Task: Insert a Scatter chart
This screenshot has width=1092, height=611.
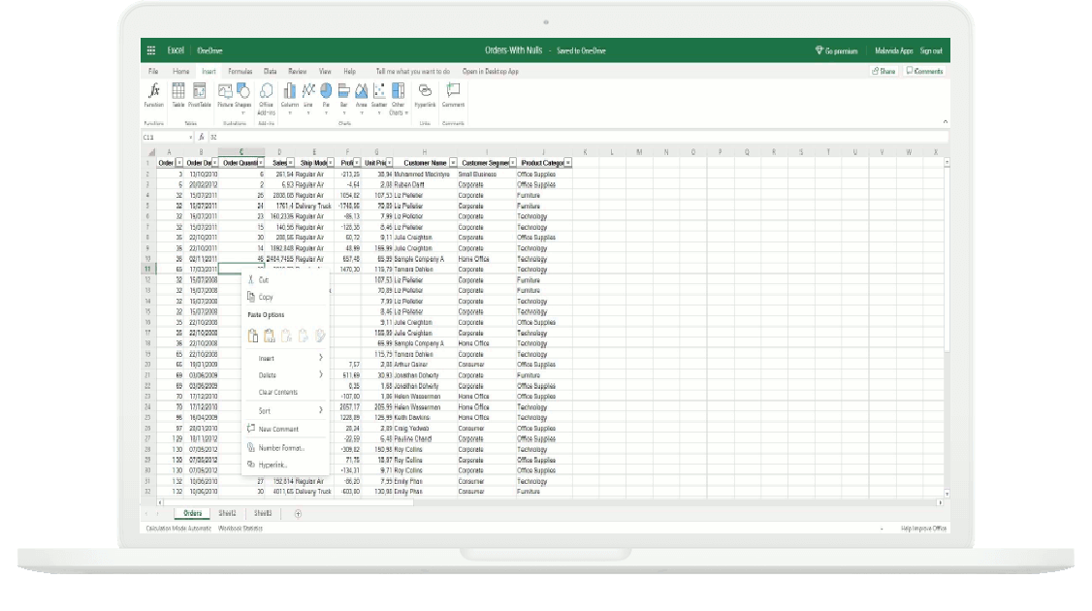Action: 379,98
